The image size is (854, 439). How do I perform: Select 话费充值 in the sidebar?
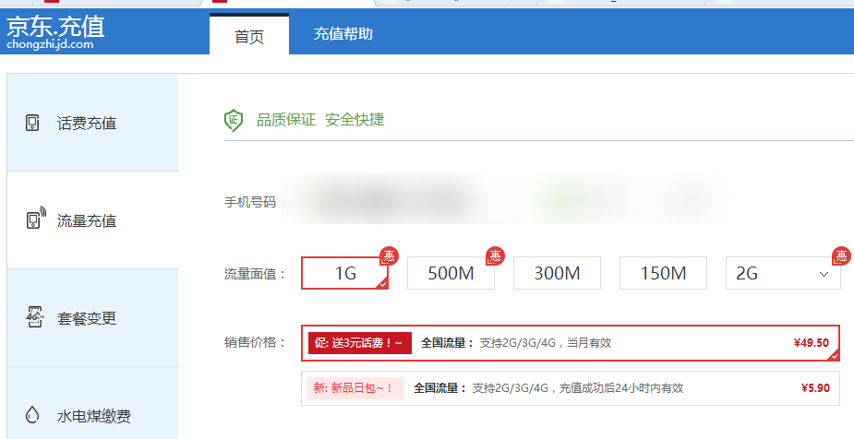tap(92, 123)
